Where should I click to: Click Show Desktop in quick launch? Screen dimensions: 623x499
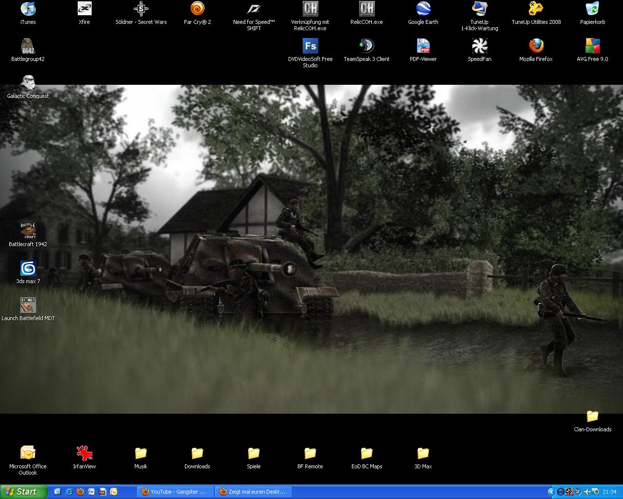pyautogui.click(x=57, y=492)
